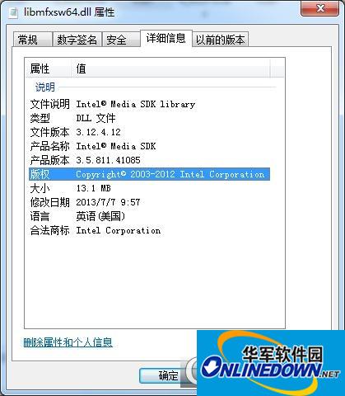Screen dimensions: 345x396
Task: Go to the 以前的版本 tab
Action: click(220, 40)
